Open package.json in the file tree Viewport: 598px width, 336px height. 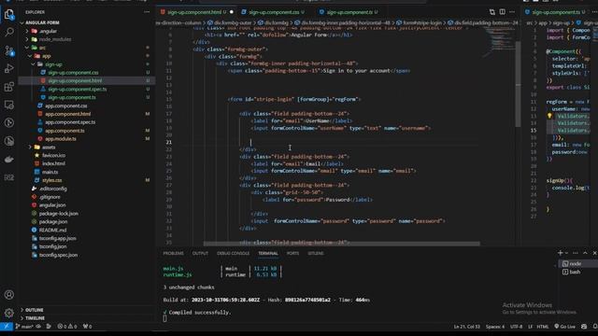tap(53, 222)
